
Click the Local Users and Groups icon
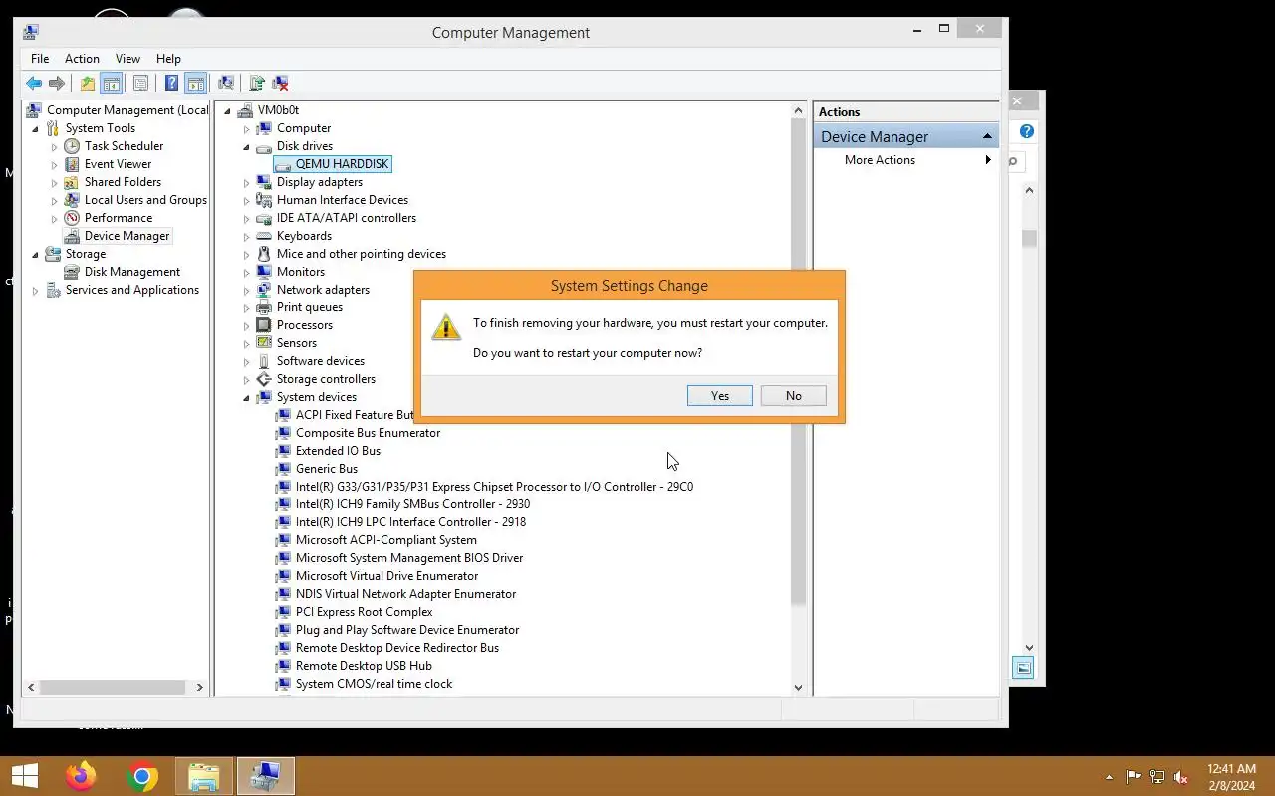[72, 200]
